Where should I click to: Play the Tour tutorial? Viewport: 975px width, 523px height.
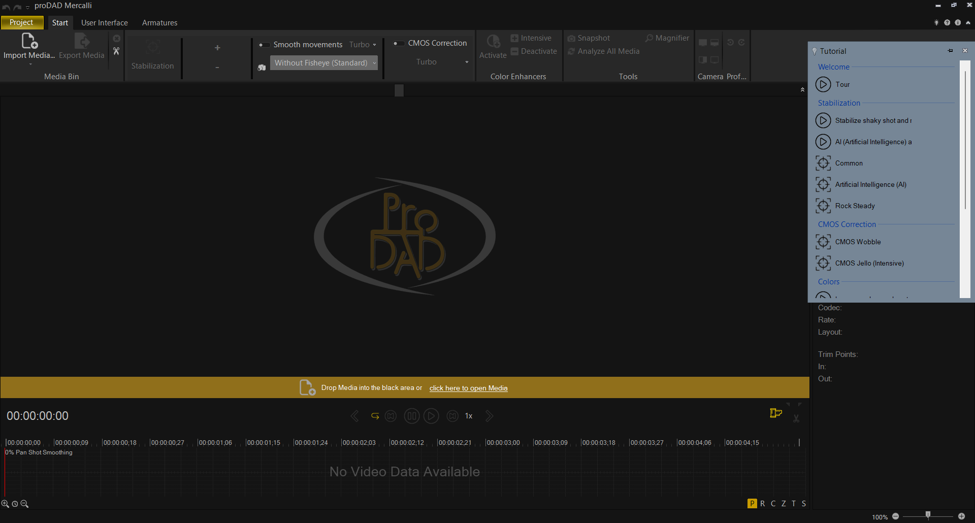[x=823, y=84]
